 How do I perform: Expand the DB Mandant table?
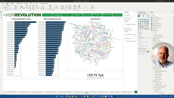[x=151, y=29]
